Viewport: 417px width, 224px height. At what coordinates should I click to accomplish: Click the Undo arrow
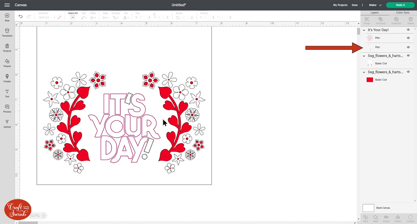click(21, 16)
